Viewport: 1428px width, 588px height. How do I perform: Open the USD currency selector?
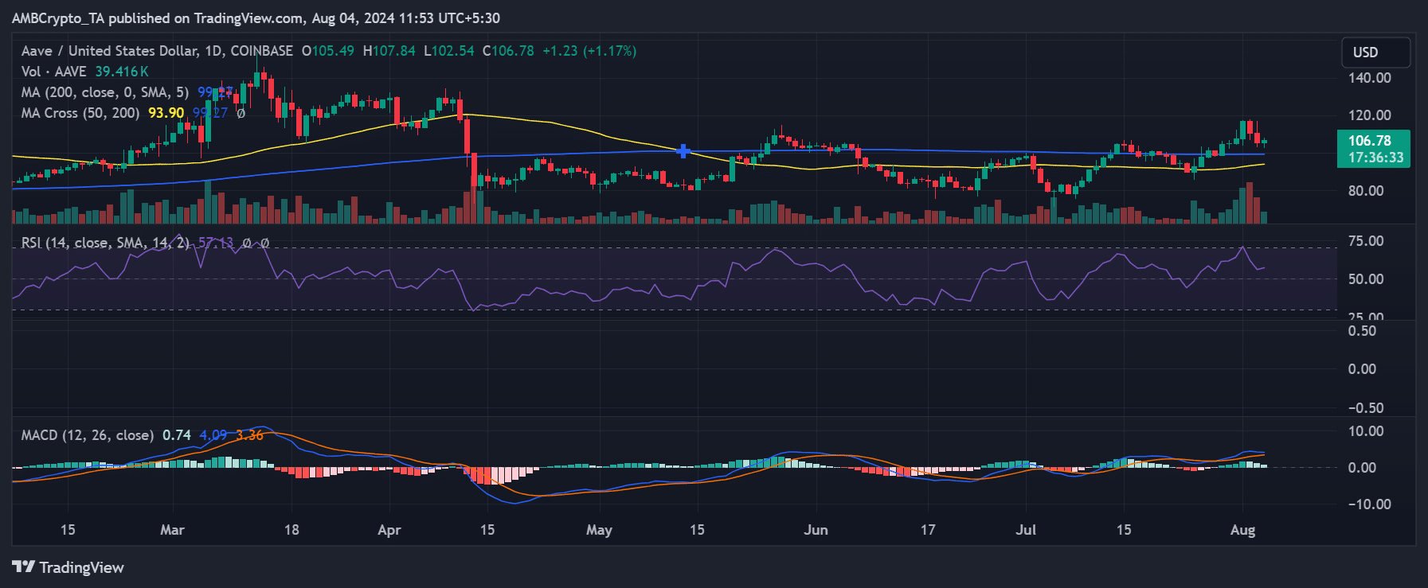(x=1375, y=53)
